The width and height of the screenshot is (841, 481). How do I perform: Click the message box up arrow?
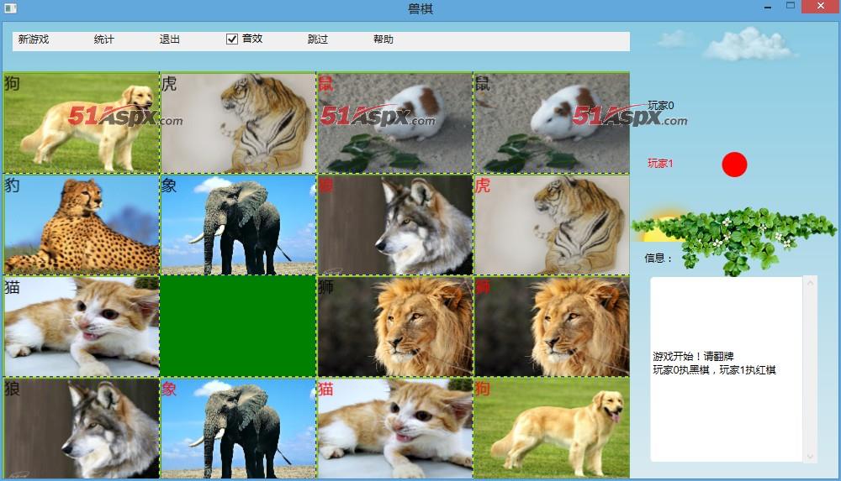point(810,283)
